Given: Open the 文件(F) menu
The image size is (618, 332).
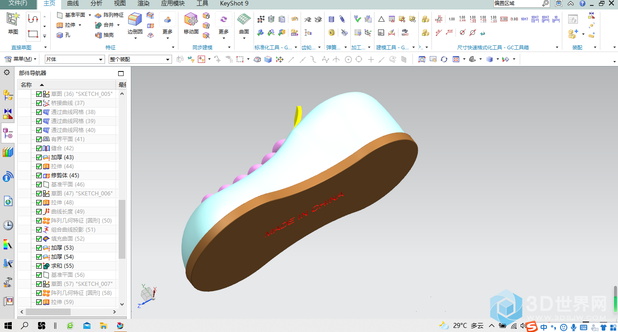Looking at the screenshot, I should 18,4.
